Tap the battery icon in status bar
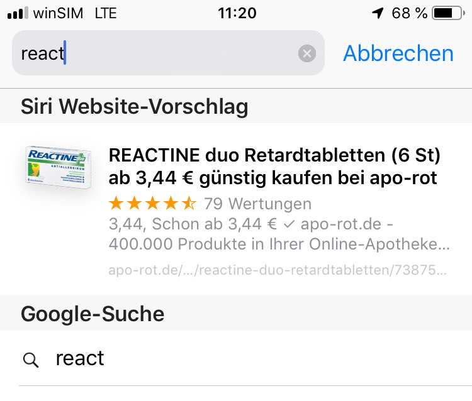This screenshot has width=472, height=401. tap(449, 13)
